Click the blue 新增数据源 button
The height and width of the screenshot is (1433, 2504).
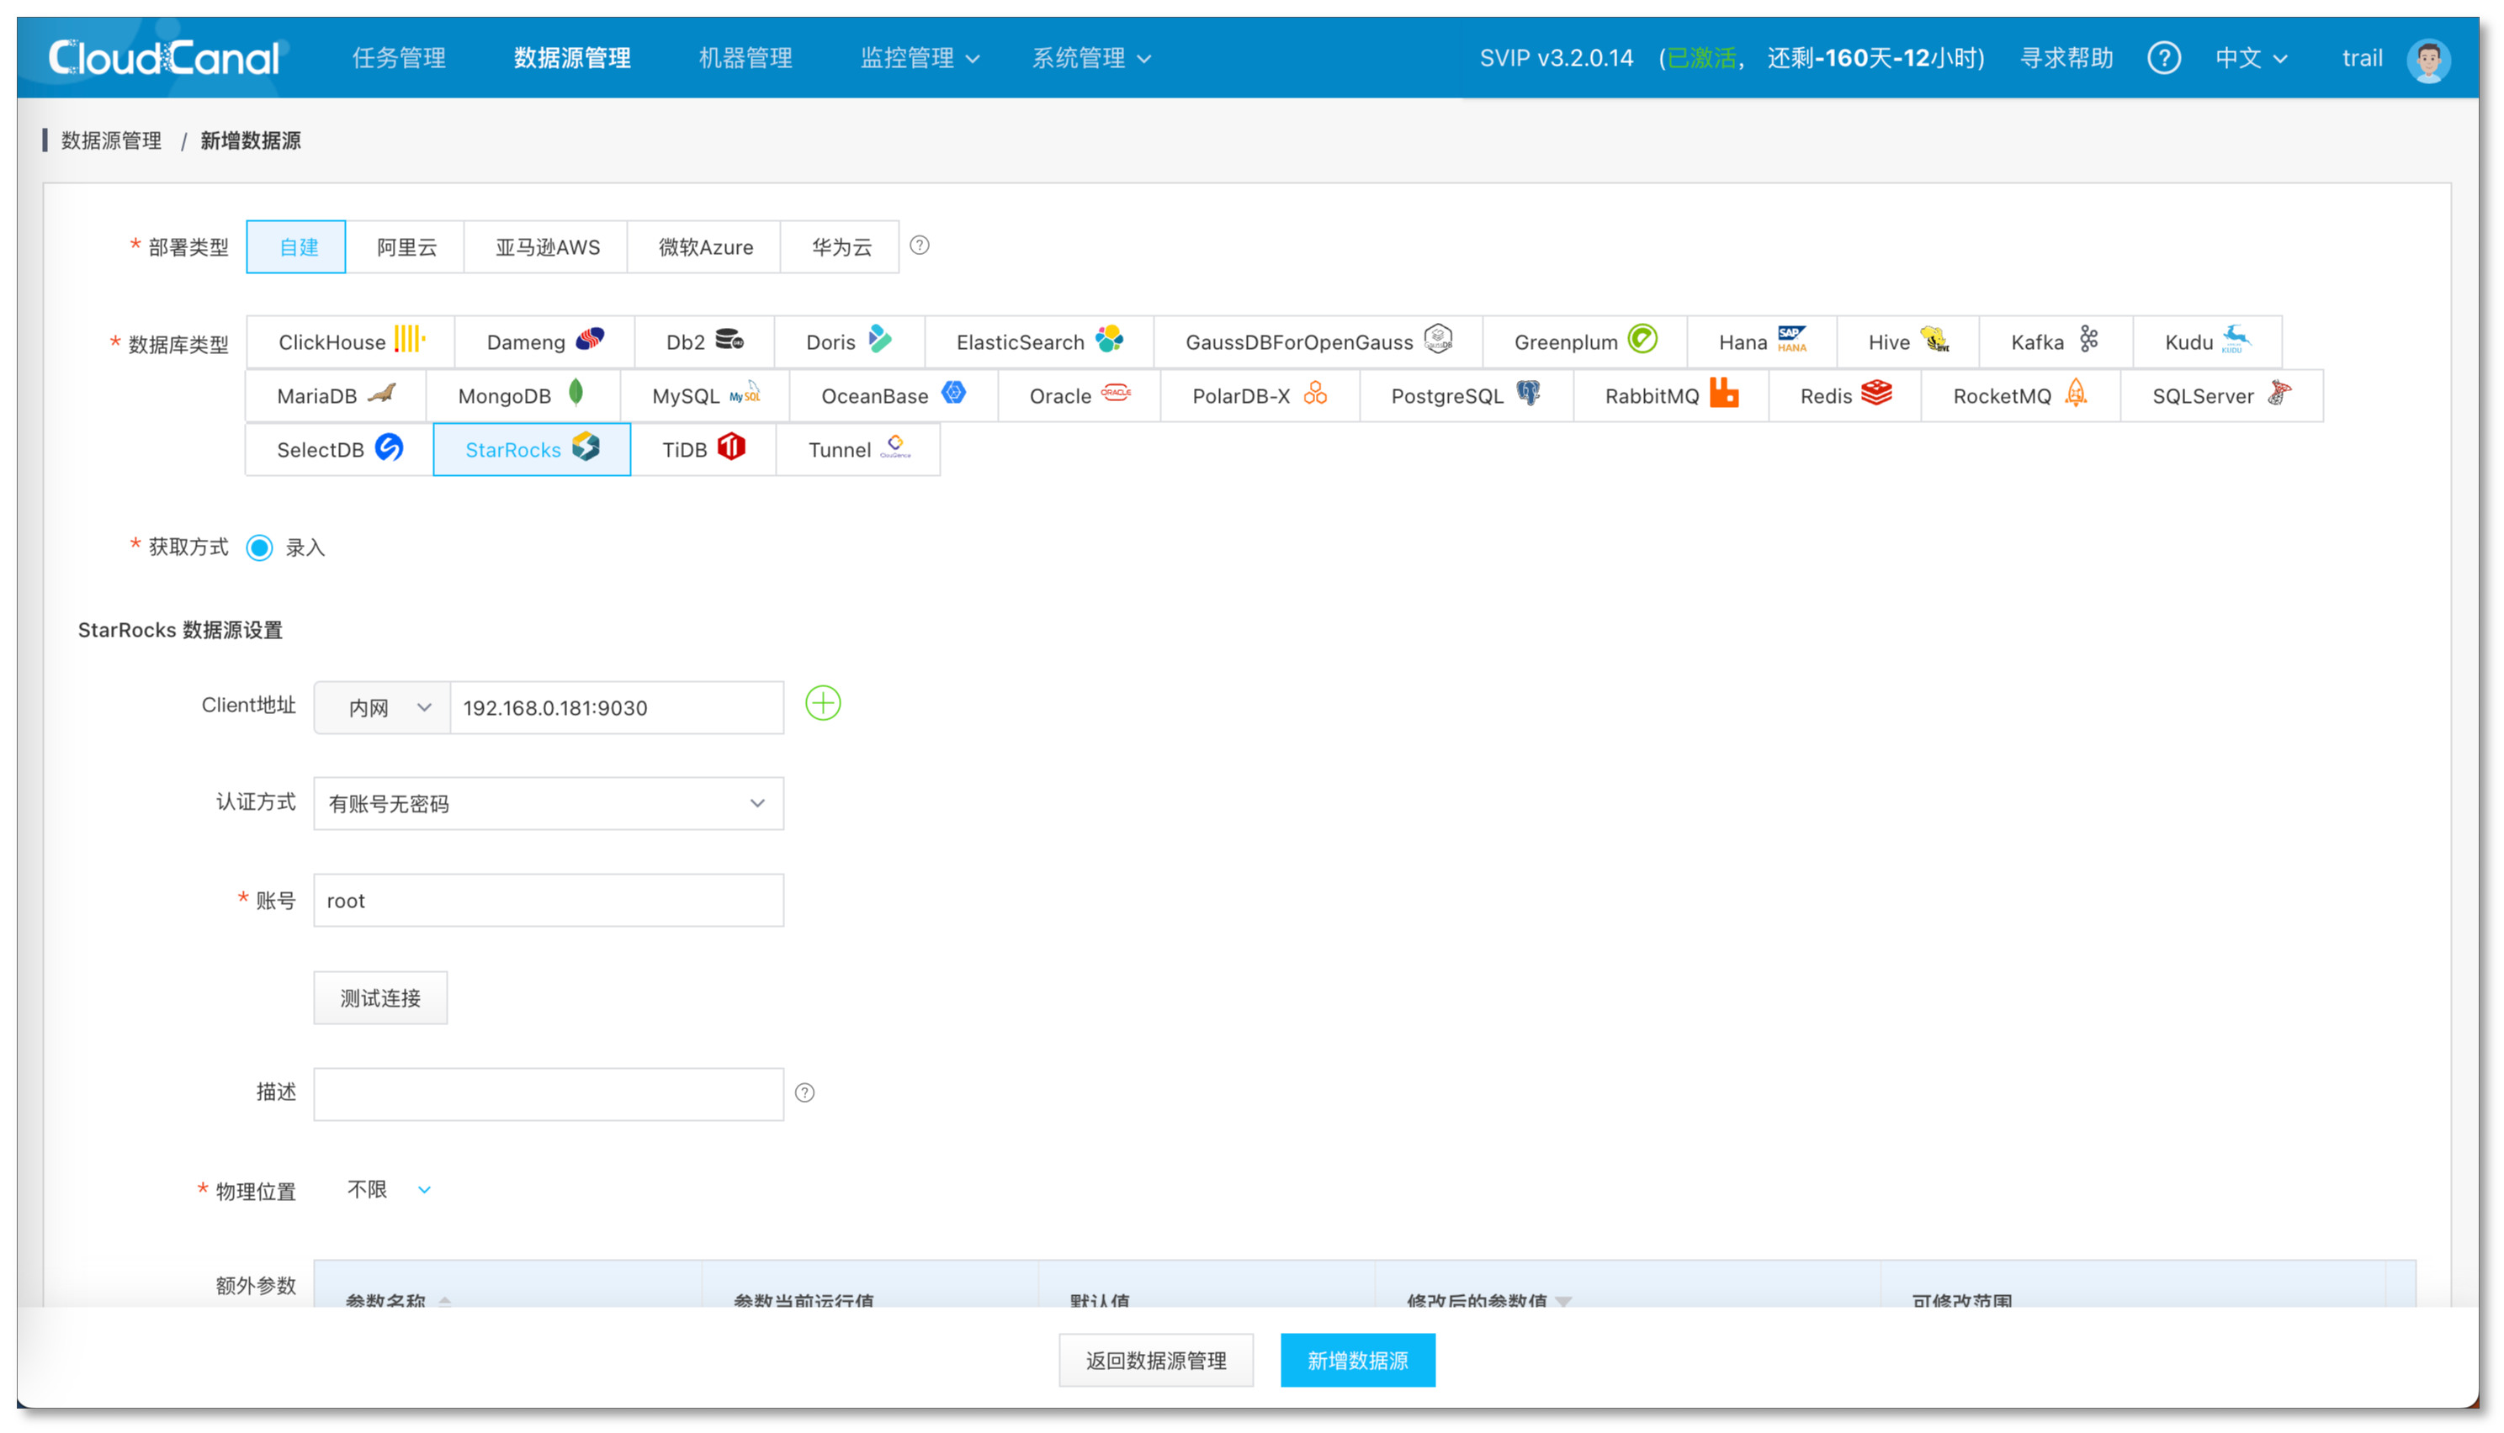point(1357,1360)
